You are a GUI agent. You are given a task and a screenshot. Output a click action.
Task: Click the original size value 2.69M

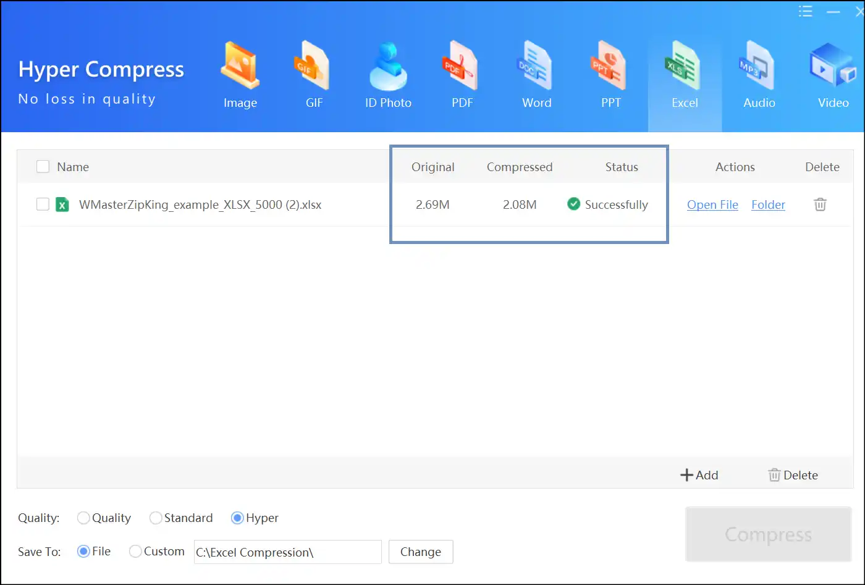pos(432,204)
